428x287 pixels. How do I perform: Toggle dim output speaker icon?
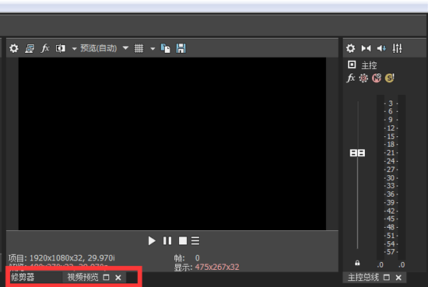coord(381,48)
